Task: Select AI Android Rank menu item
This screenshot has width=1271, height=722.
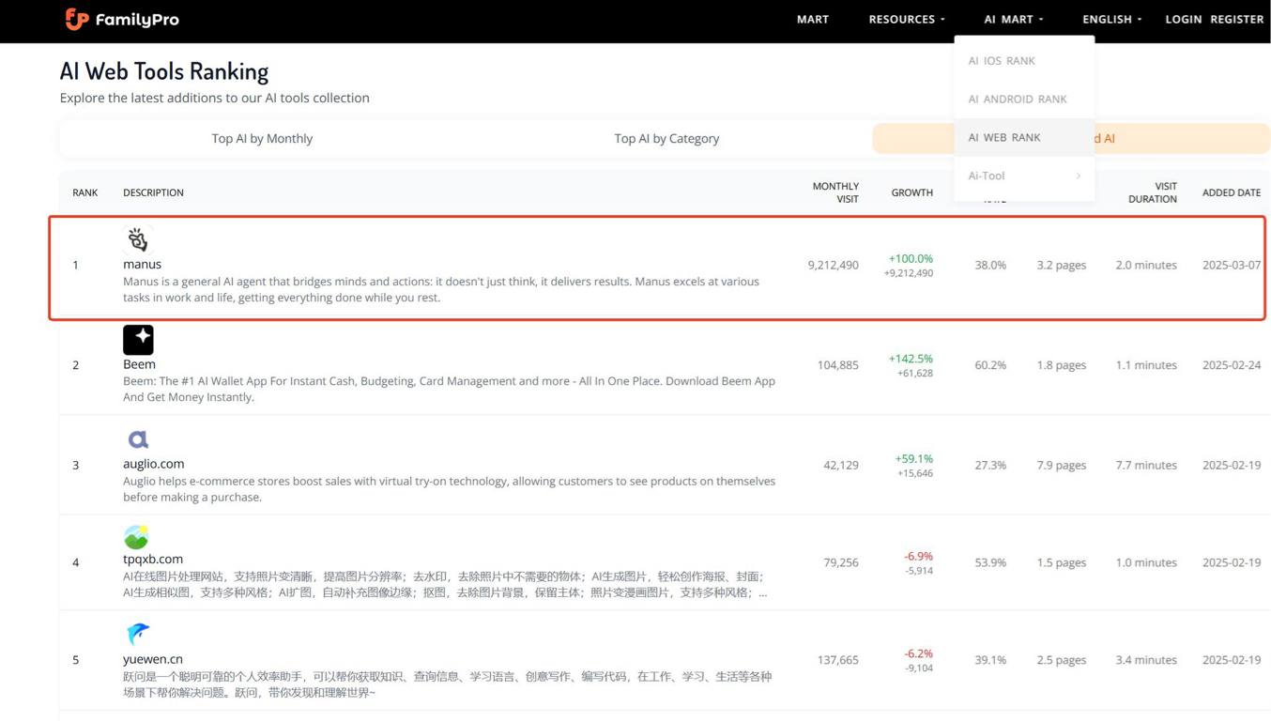Action: (1018, 99)
